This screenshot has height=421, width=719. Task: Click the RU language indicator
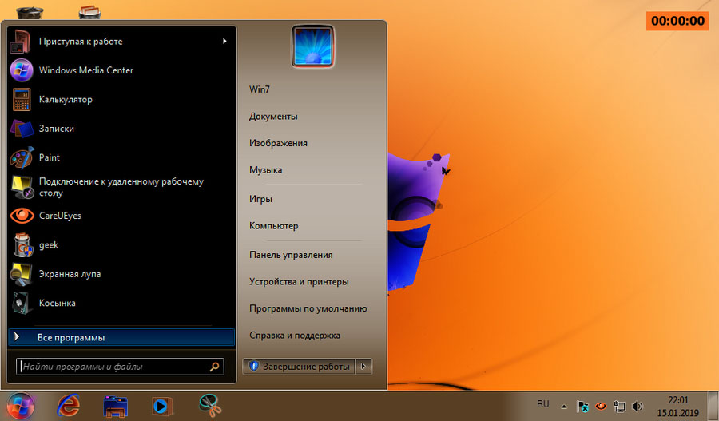click(543, 404)
